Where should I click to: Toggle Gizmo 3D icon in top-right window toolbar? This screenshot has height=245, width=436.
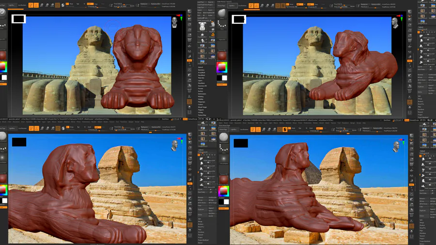278,5
